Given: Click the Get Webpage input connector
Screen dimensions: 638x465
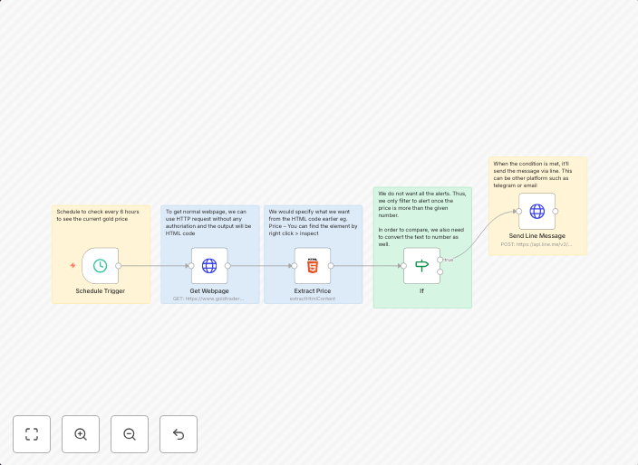Looking at the screenshot, I should [191, 266].
